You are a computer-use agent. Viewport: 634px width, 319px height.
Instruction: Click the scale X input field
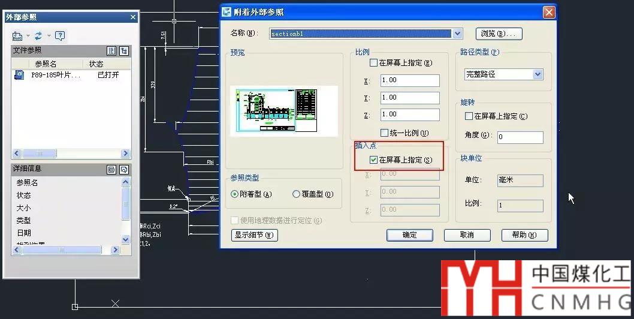410,80
